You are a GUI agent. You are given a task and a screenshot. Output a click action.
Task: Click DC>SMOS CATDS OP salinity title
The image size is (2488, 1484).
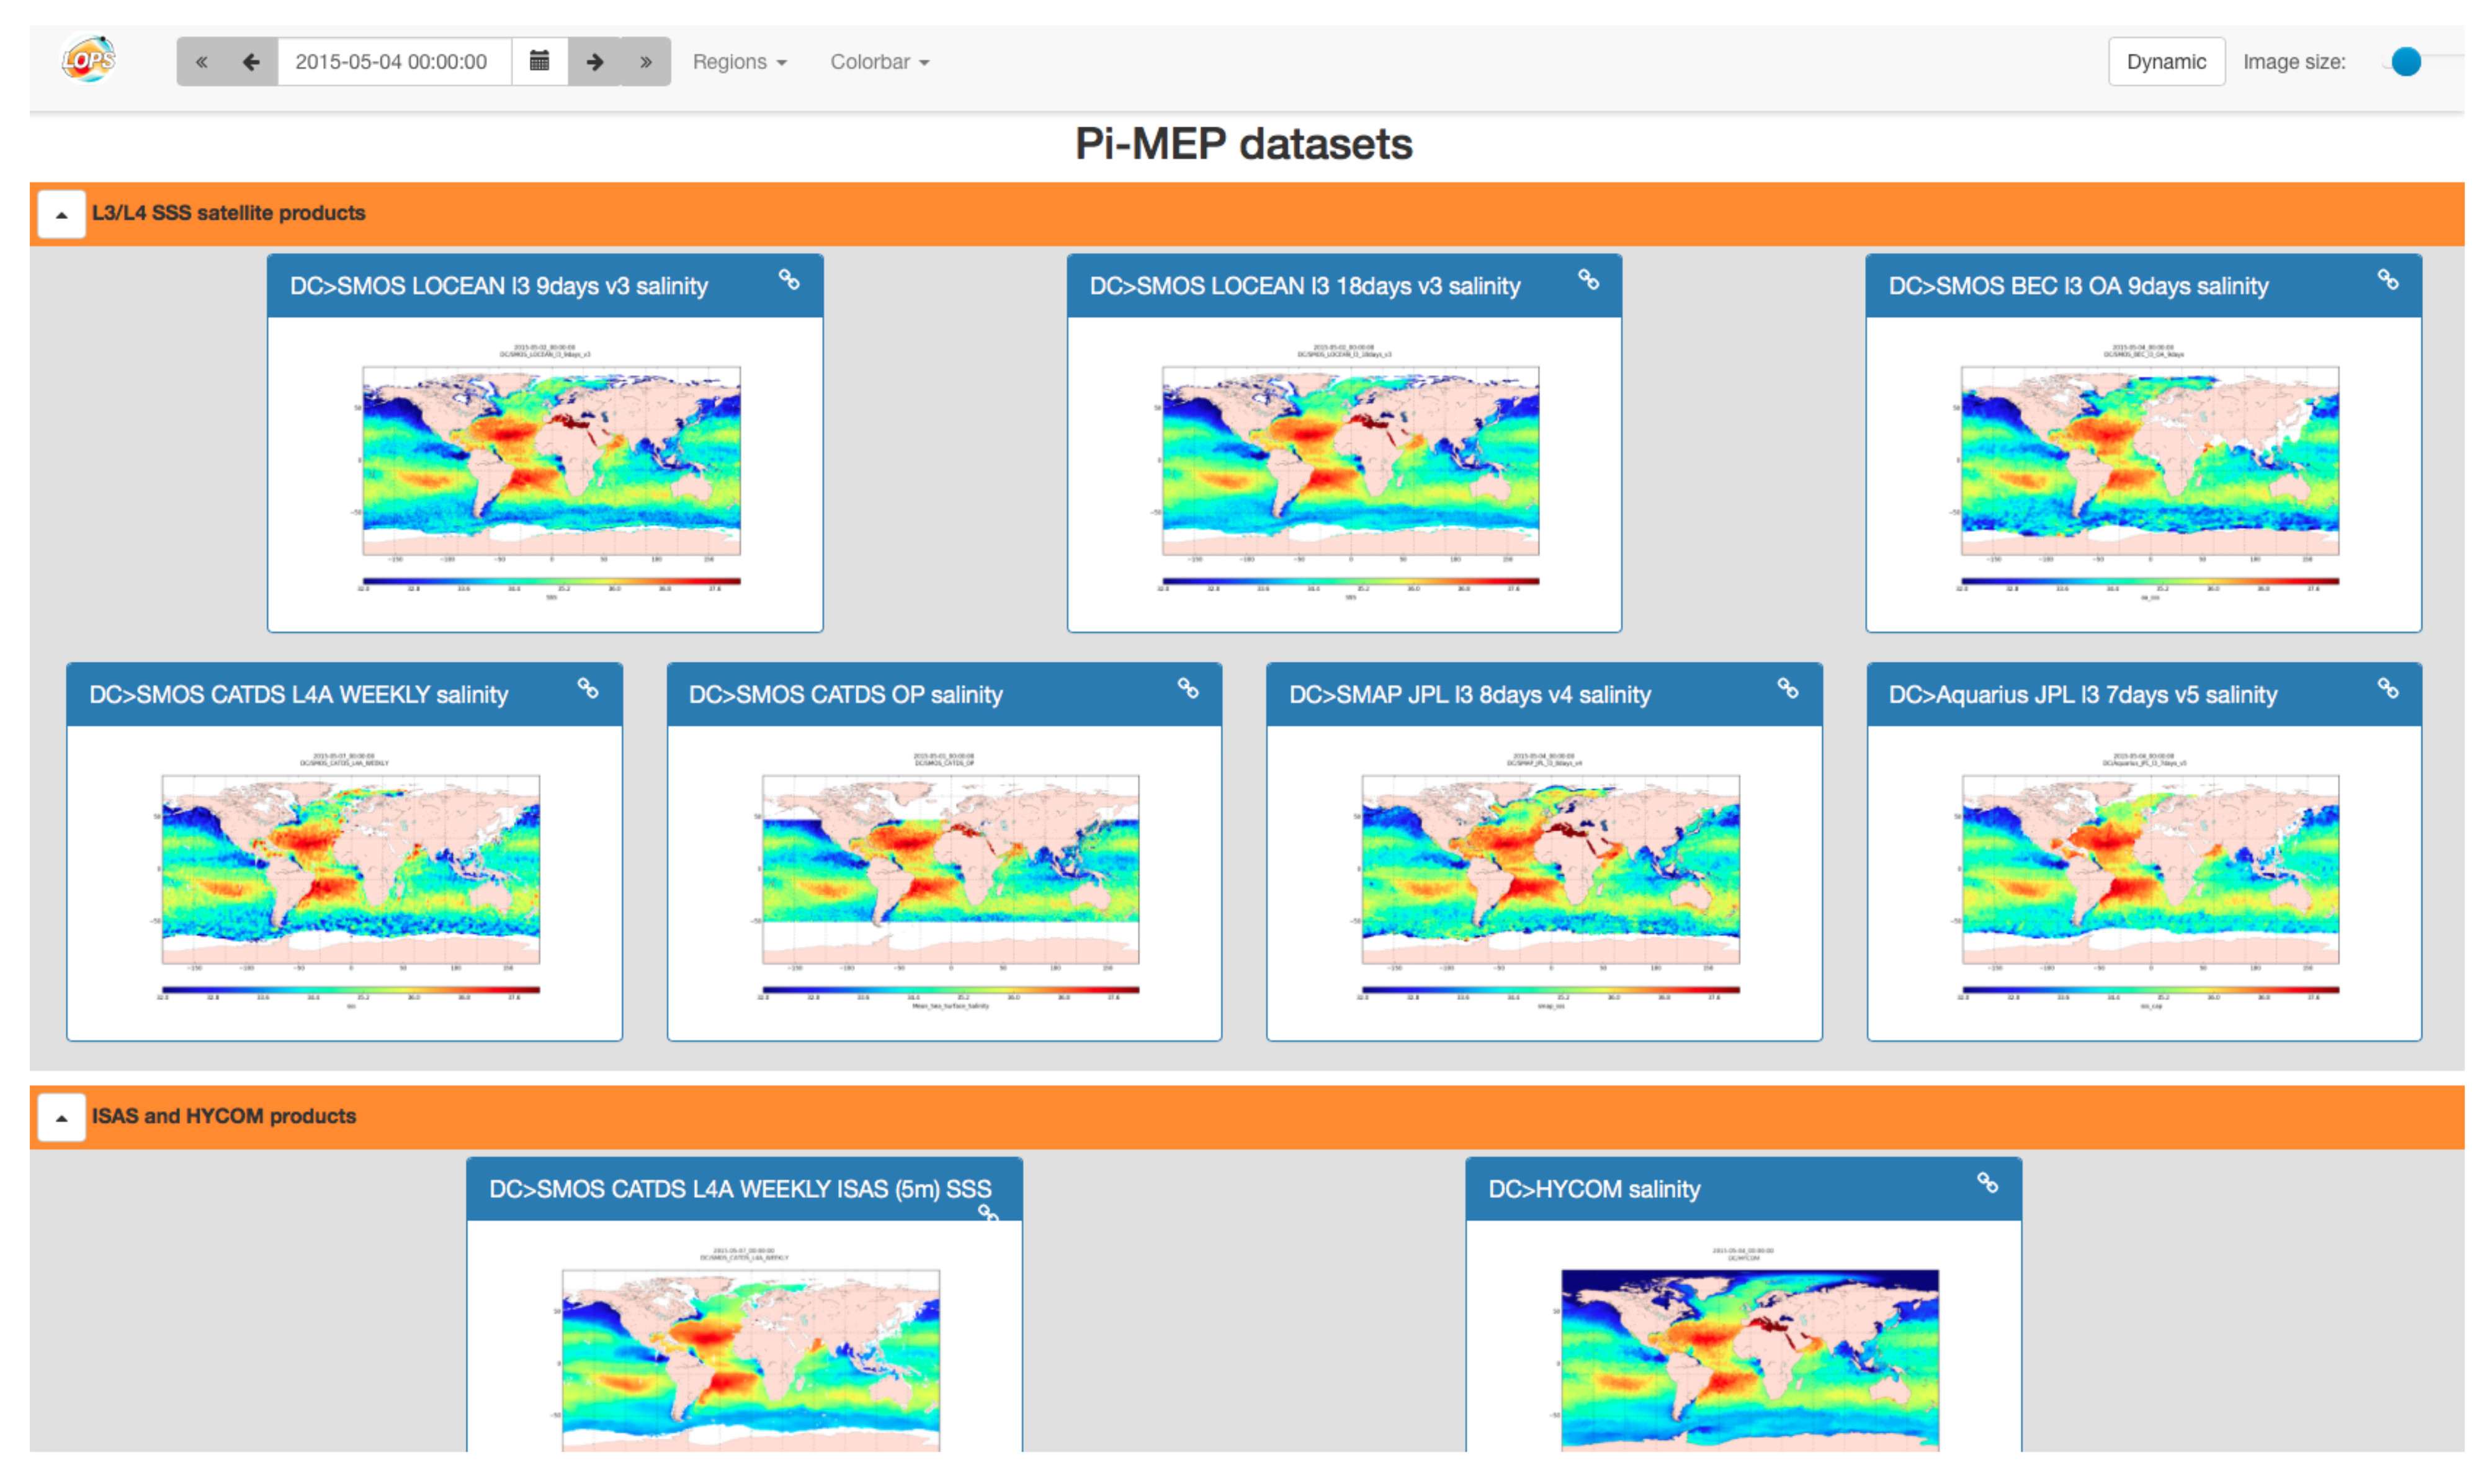pyautogui.click(x=845, y=694)
